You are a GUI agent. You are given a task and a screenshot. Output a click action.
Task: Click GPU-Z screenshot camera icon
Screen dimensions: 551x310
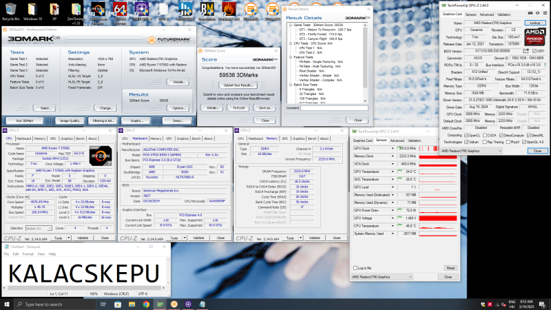tap(530, 13)
